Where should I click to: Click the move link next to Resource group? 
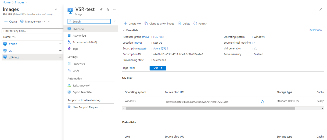point(146,37)
